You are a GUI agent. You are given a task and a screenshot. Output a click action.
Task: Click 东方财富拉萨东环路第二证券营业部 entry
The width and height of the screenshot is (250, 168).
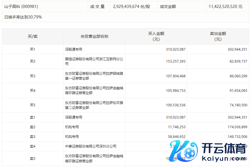(94, 105)
